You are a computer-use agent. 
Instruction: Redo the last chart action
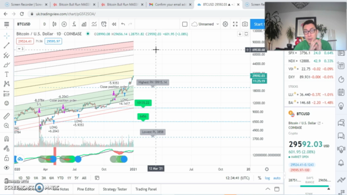coord(130,24)
